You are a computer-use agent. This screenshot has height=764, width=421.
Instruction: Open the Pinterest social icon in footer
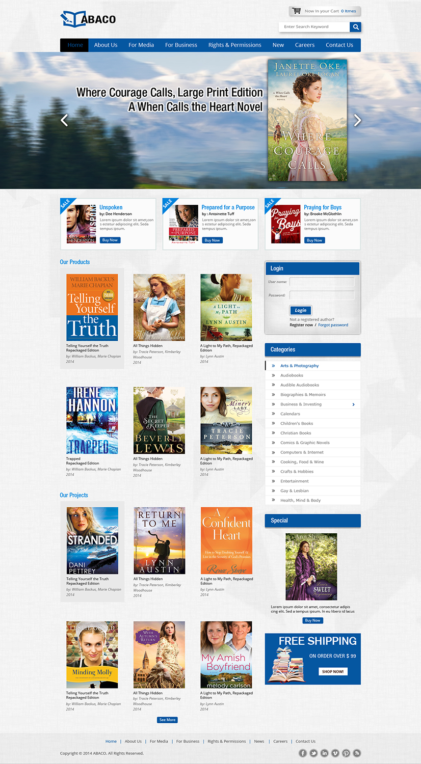346,753
